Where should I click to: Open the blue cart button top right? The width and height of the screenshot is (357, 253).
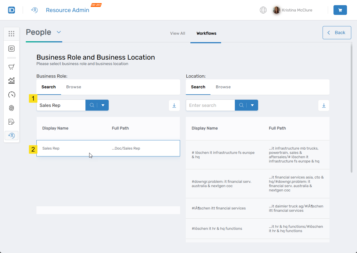[x=340, y=10]
